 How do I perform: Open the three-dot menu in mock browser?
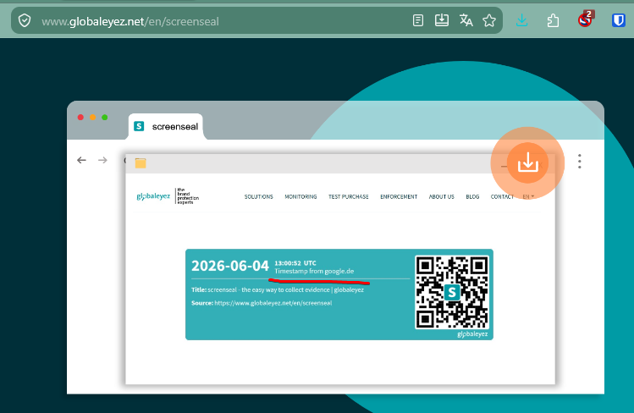(580, 162)
